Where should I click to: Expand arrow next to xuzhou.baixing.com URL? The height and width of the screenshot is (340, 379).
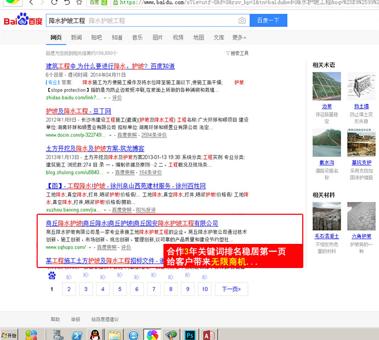[105, 210]
